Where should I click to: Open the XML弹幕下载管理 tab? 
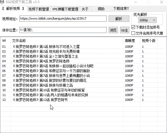(65, 9)
